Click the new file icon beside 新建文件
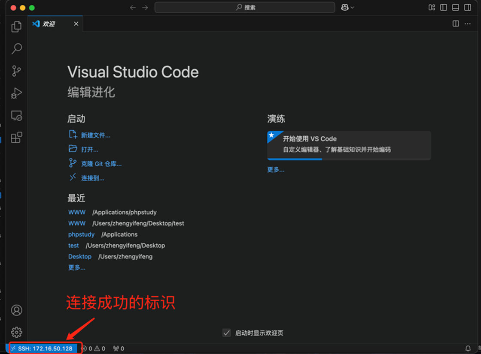This screenshot has height=354, width=481. (73, 135)
